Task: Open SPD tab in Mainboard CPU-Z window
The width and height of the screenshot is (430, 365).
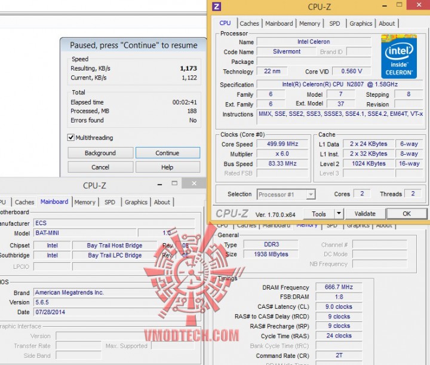Action: (110, 202)
